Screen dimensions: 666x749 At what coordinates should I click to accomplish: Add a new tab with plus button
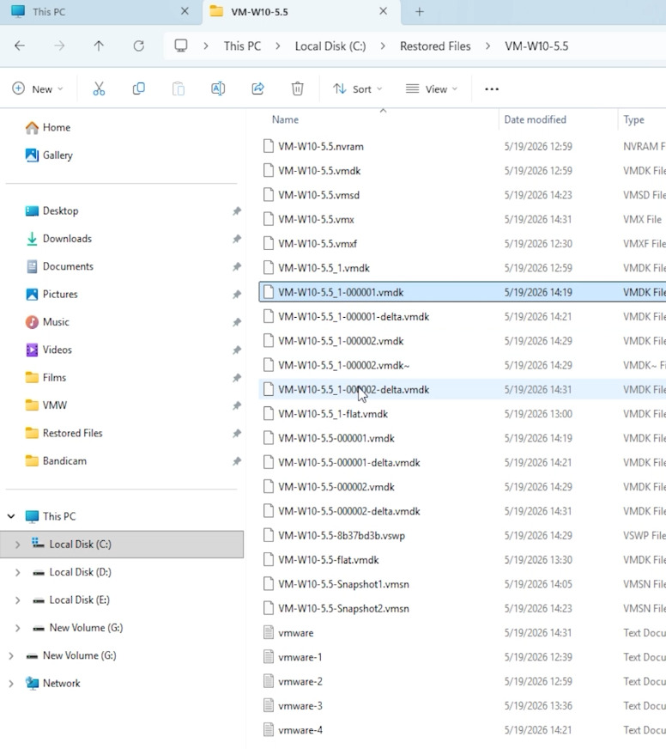point(419,11)
